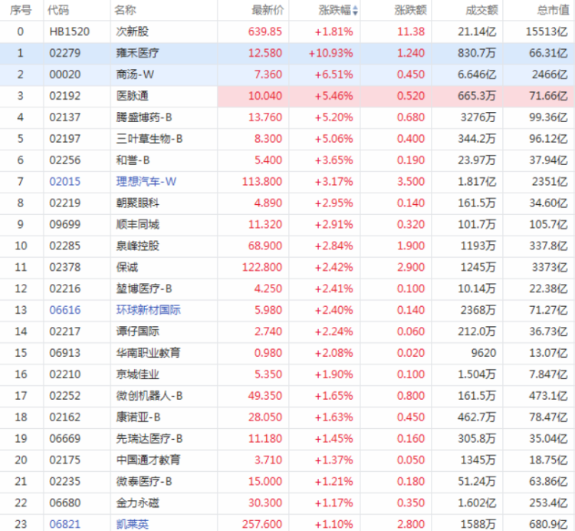
Task: Select the 泉峰控股 row name
Action: tap(137, 246)
